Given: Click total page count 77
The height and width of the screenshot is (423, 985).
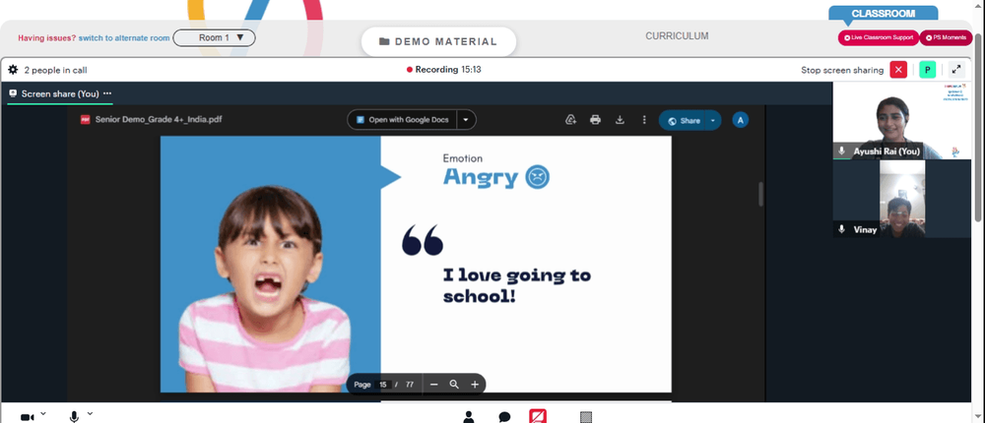Looking at the screenshot, I should point(410,384).
